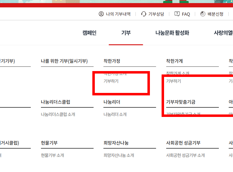The image size is (233, 172).
Task: Click 기부하기 under 착한가게
Action: coord(174,81)
